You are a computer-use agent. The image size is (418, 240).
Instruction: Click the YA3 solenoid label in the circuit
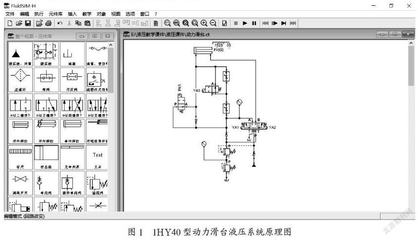pyautogui.click(x=197, y=91)
